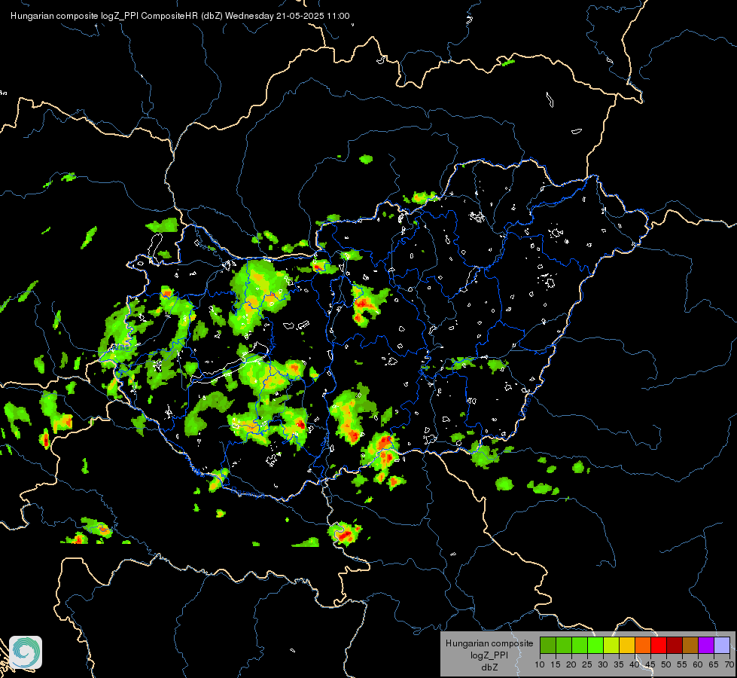737x678 pixels.
Task: Click the '70' legend scale value
Action: click(x=729, y=665)
